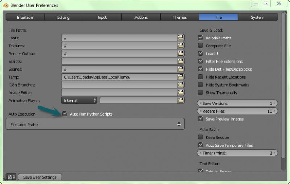Increase Recent Files with right arrow

(x=274, y=111)
